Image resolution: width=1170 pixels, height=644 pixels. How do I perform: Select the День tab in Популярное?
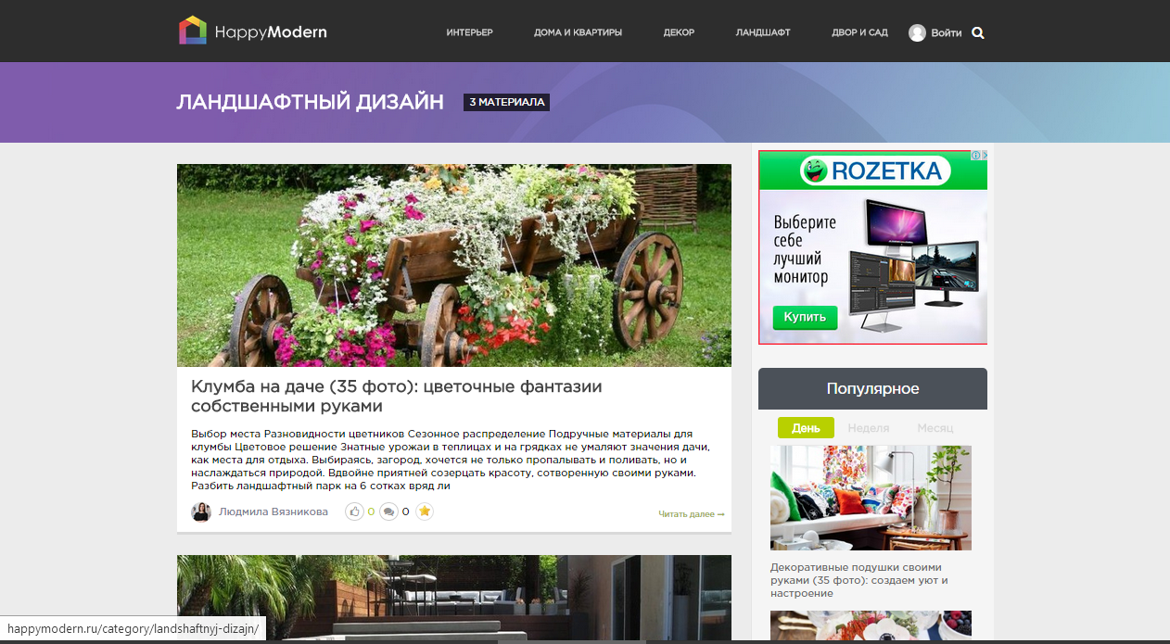[x=806, y=428]
